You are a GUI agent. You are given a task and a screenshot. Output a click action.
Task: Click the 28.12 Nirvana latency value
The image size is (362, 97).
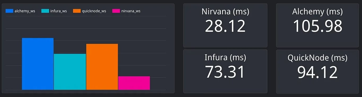pyautogui.click(x=225, y=26)
